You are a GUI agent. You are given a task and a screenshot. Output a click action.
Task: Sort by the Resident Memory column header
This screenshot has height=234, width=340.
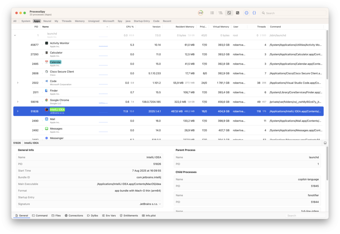pyautogui.click(x=185, y=27)
